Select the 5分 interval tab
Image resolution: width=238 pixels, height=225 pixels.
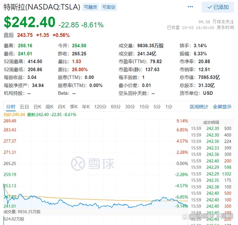coord(157,107)
